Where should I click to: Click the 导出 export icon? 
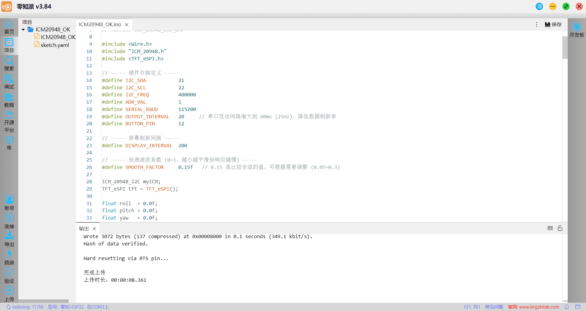click(x=9, y=239)
